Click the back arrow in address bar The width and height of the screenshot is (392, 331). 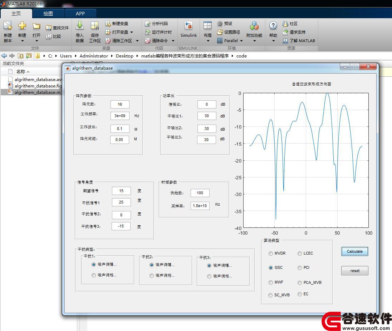click(4, 56)
